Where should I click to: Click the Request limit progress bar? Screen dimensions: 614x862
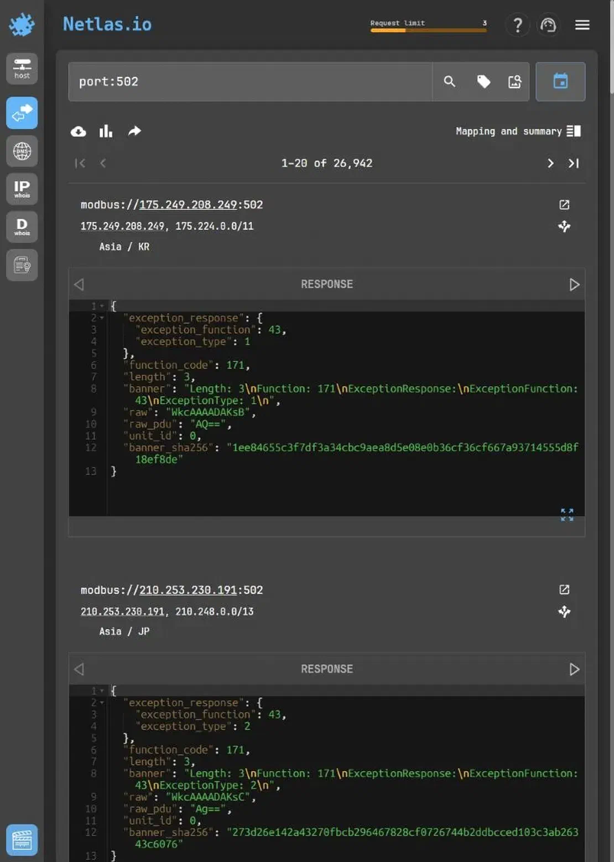[x=429, y=30]
